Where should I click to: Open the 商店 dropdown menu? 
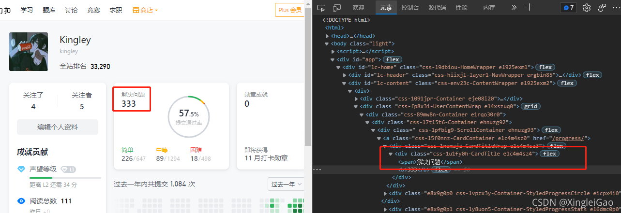(x=145, y=10)
